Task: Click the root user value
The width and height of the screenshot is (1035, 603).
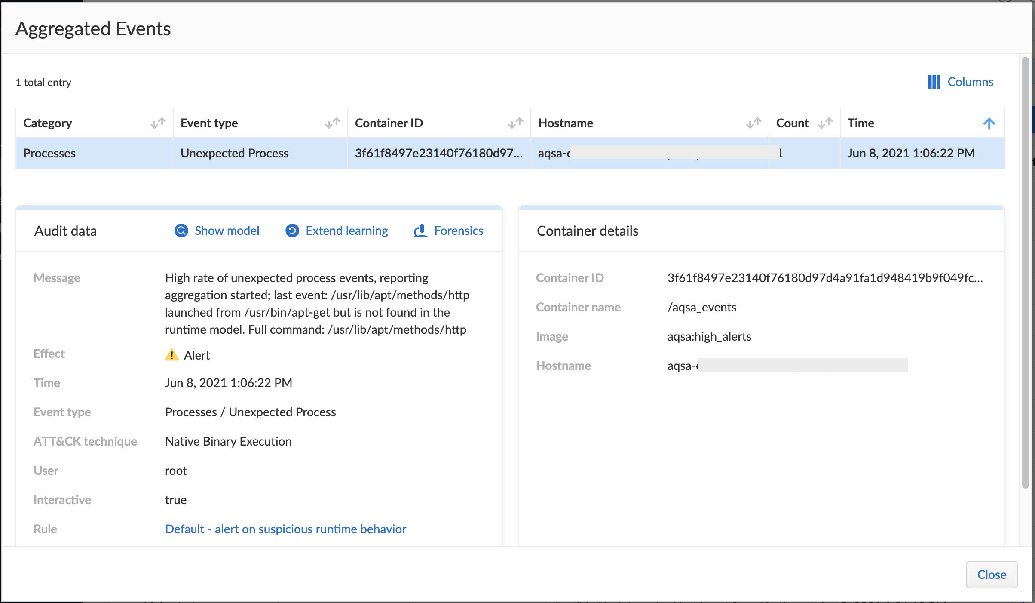Action: click(x=176, y=471)
